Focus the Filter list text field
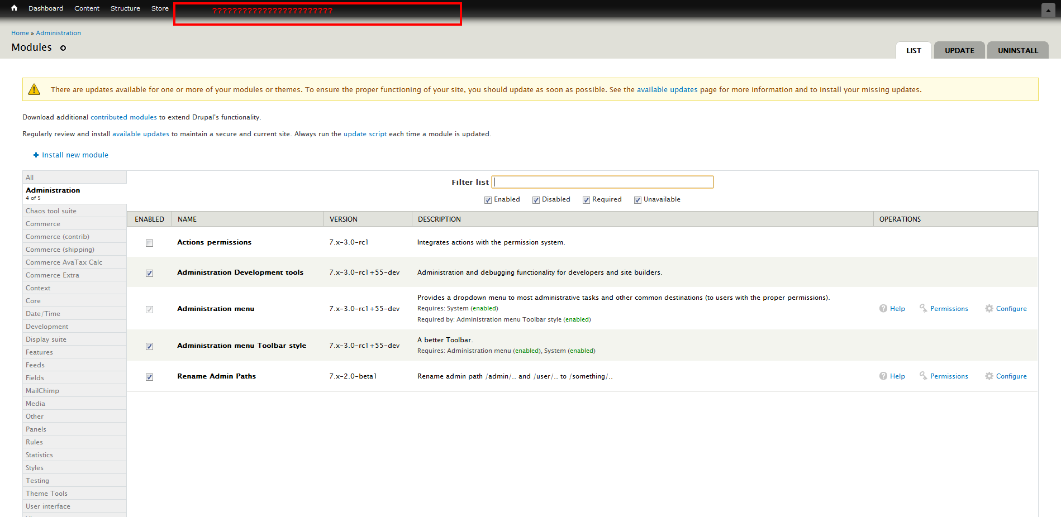Image resolution: width=1061 pixels, height=517 pixels. pyautogui.click(x=602, y=182)
